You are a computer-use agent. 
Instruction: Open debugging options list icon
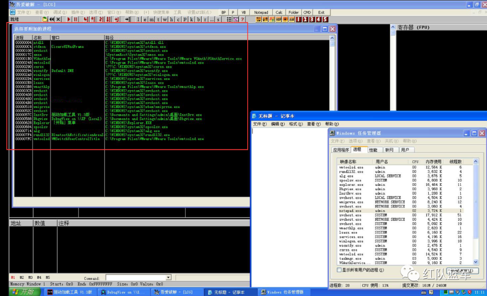click(229, 19)
